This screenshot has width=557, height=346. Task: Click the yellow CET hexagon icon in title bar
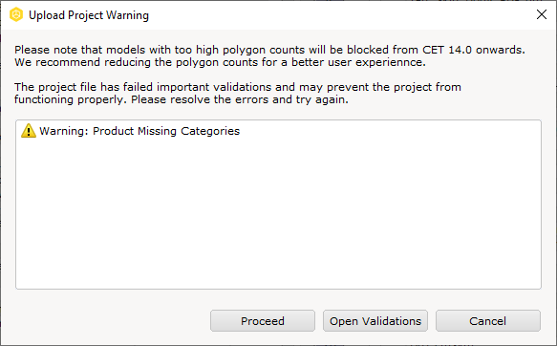16,15
